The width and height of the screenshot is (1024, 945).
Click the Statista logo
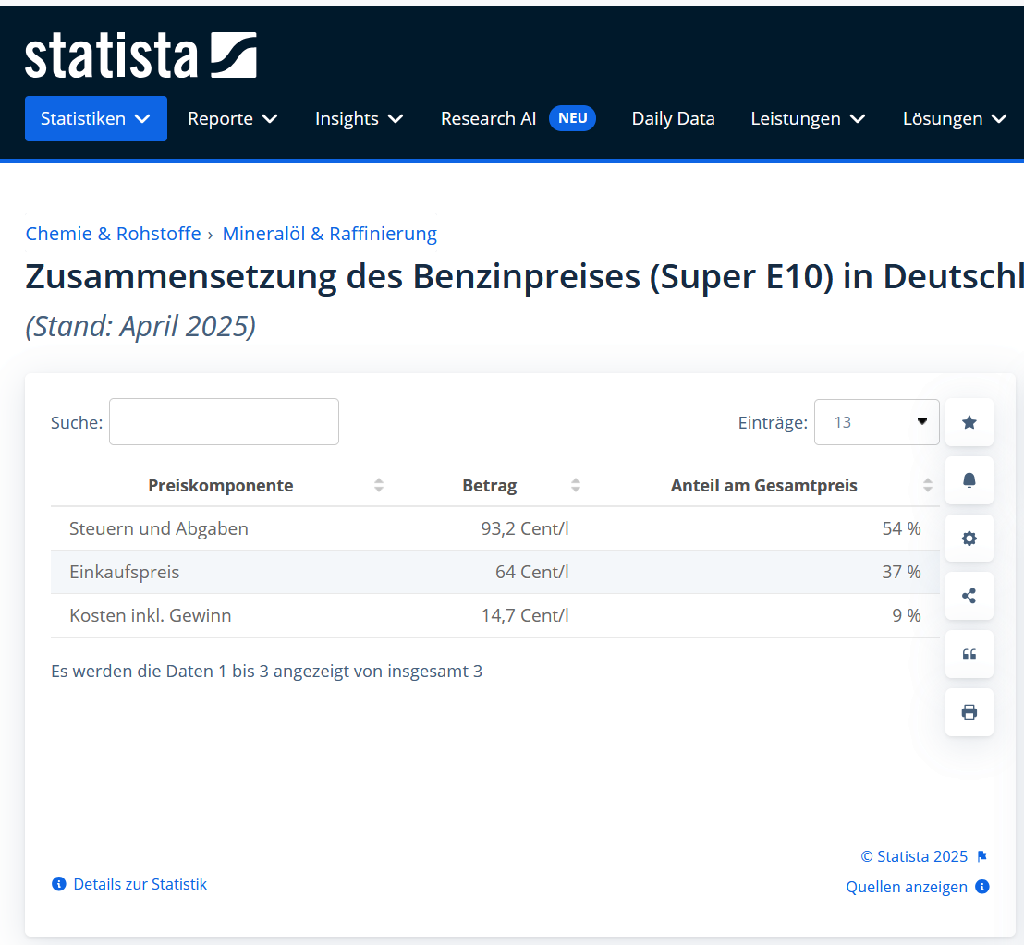pos(140,55)
